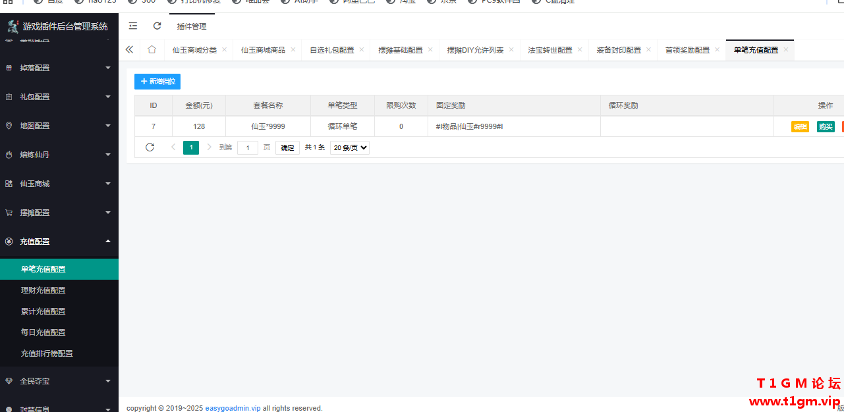Click the 地图配置 location pin icon

[9, 126]
